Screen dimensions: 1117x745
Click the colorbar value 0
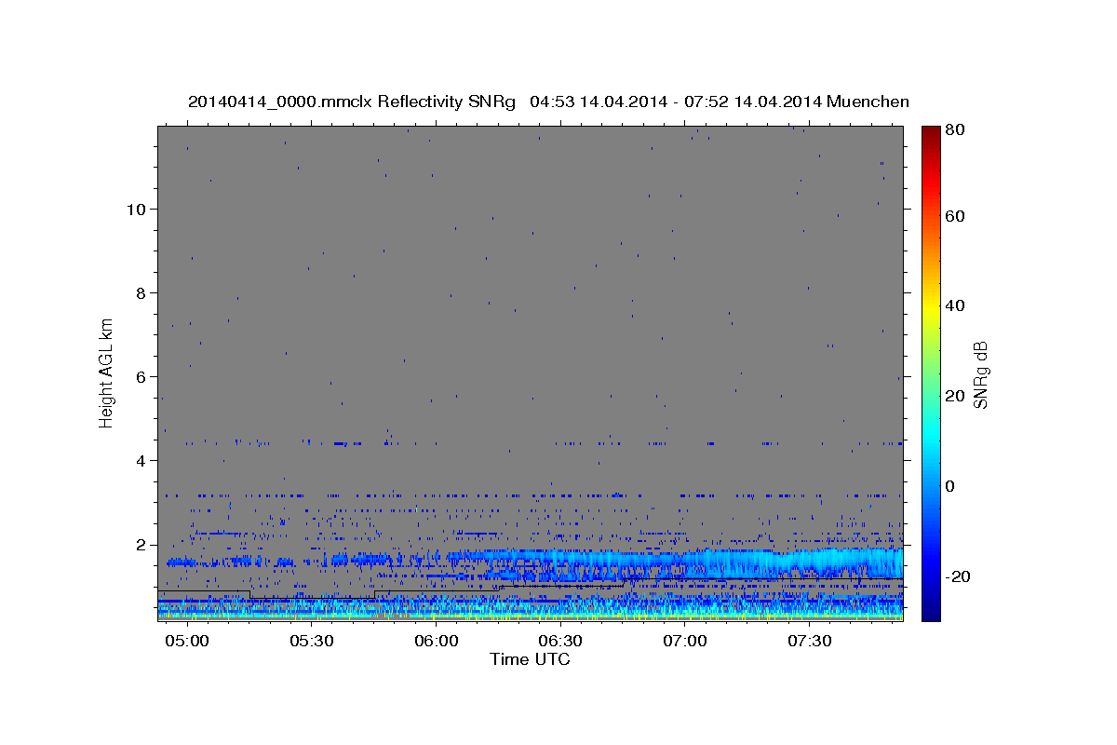[x=950, y=486]
